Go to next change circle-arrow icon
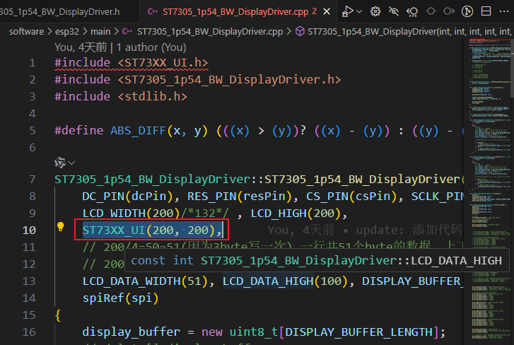The image size is (514, 345). [449, 11]
